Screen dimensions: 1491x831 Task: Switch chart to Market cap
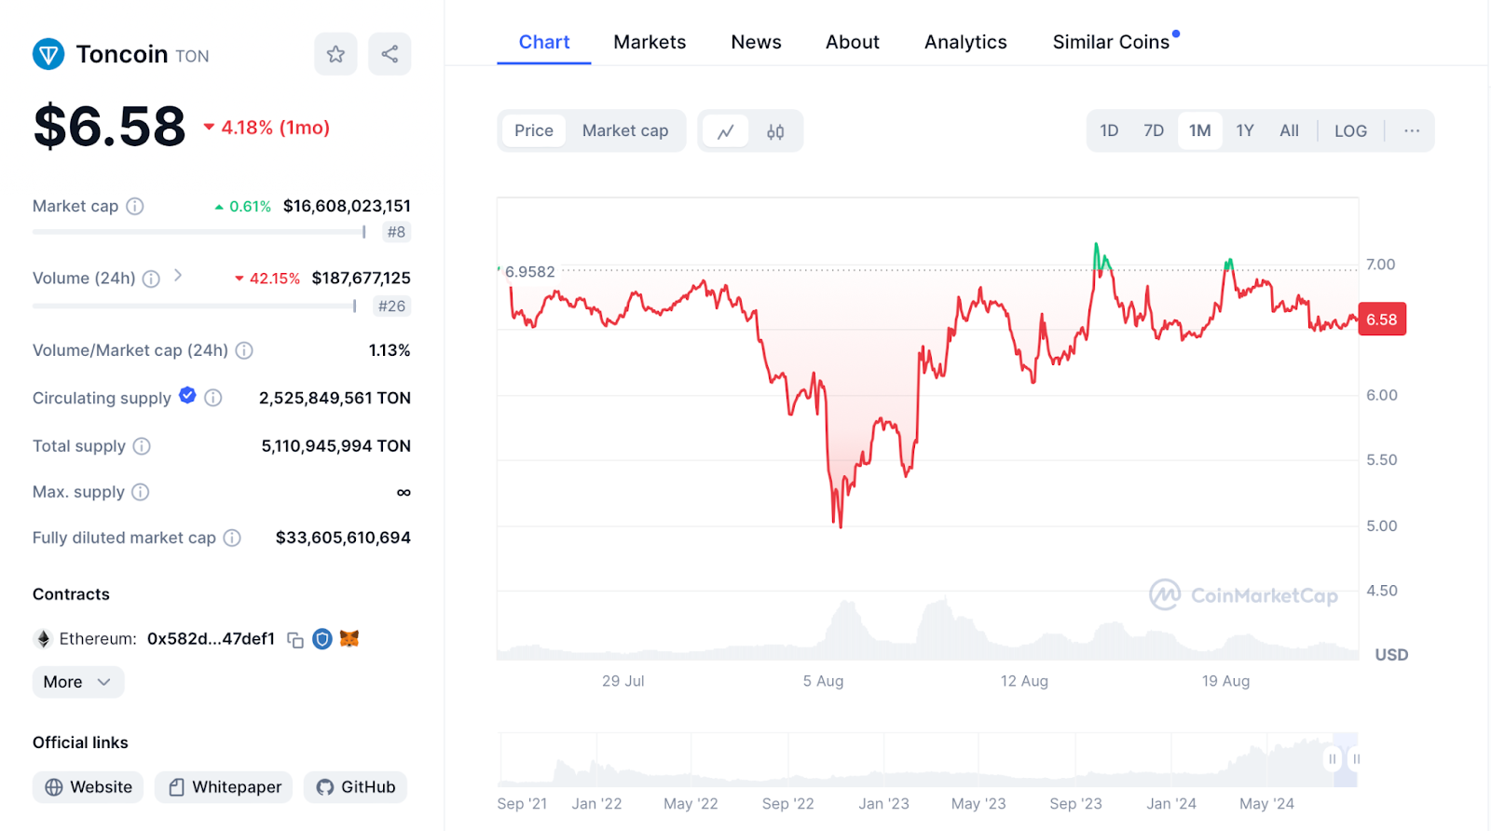pyautogui.click(x=625, y=130)
